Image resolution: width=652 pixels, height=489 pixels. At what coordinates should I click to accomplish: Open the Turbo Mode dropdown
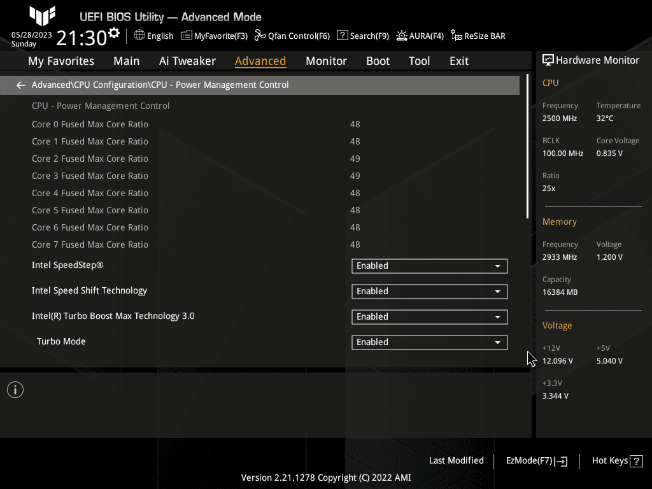pyautogui.click(x=430, y=342)
